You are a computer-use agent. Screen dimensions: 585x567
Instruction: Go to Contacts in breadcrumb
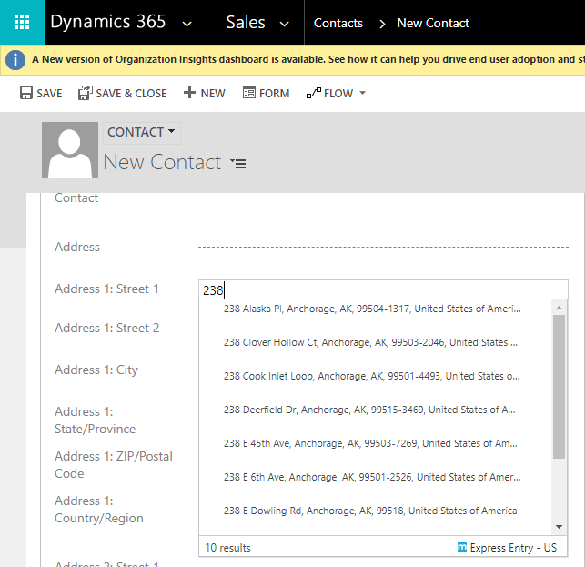click(x=338, y=23)
